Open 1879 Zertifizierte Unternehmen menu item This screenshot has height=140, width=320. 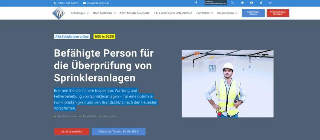pyautogui.click(x=173, y=13)
